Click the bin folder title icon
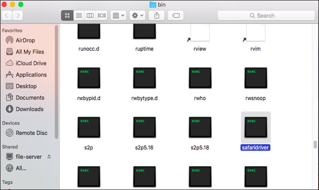 (x=152, y=5)
